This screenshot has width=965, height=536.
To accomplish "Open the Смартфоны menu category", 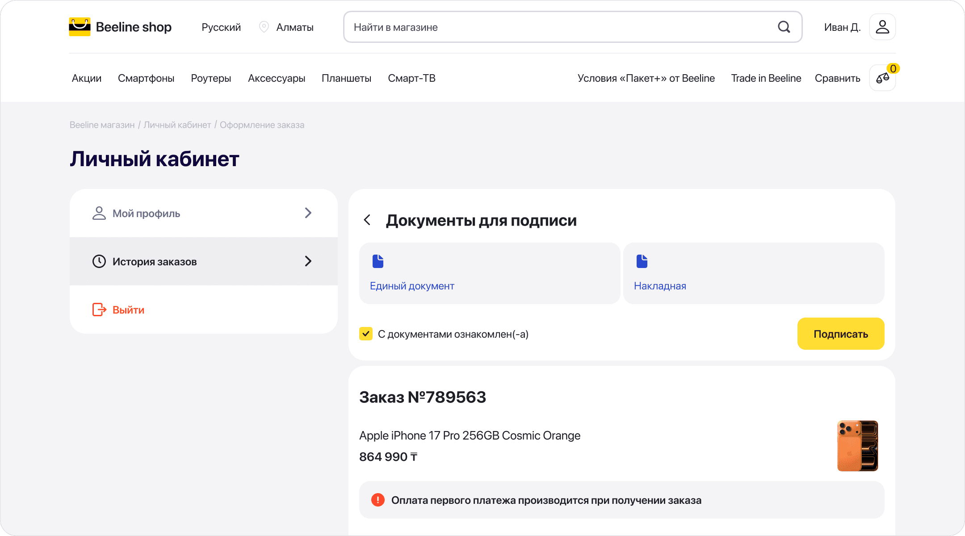I will [x=146, y=78].
